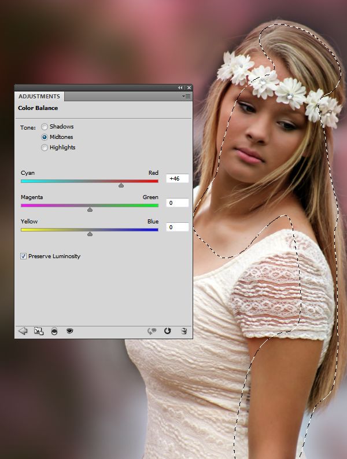Toggle Preserve Luminosity checkbox
This screenshot has width=347, height=459.
tap(23, 256)
